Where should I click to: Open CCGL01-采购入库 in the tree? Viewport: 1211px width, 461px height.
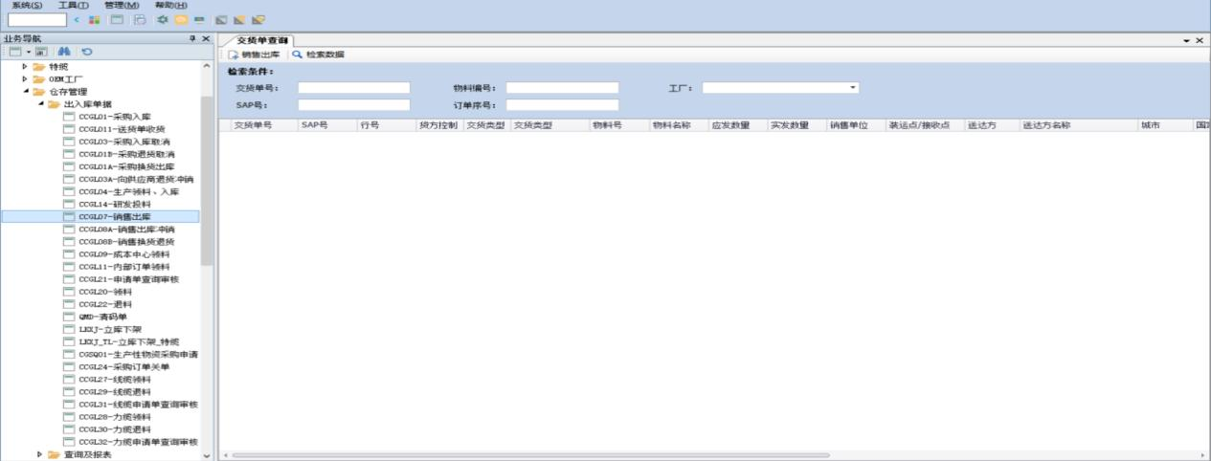coord(114,116)
